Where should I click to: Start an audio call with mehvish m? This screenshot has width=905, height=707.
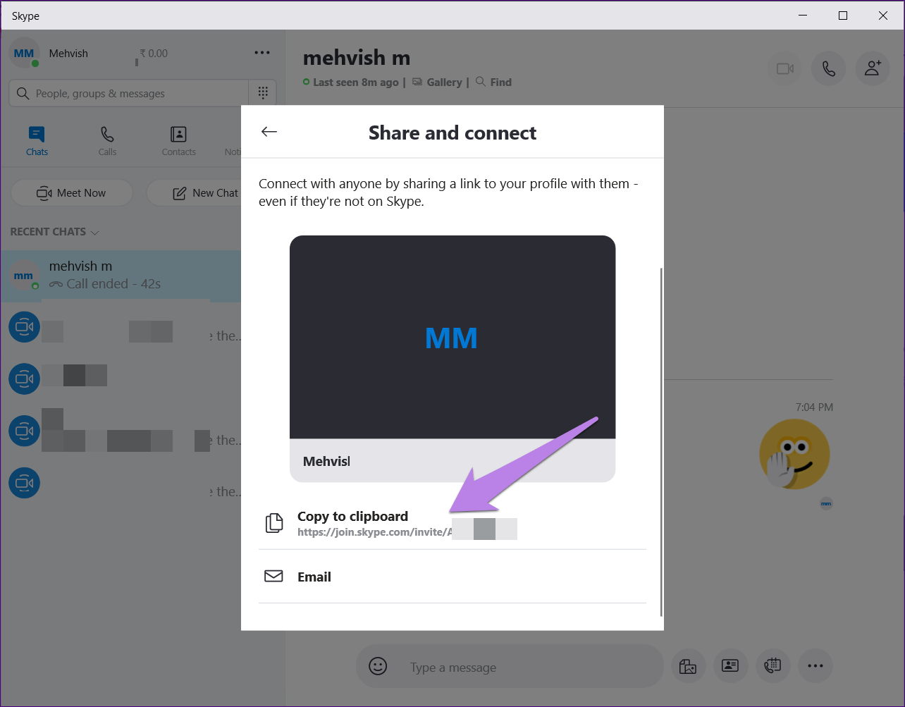pos(829,68)
